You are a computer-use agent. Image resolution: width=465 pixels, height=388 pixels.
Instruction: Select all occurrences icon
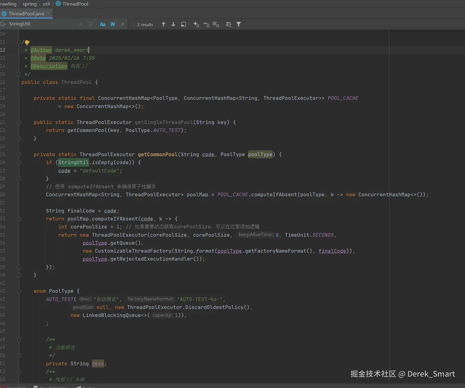click(216, 24)
